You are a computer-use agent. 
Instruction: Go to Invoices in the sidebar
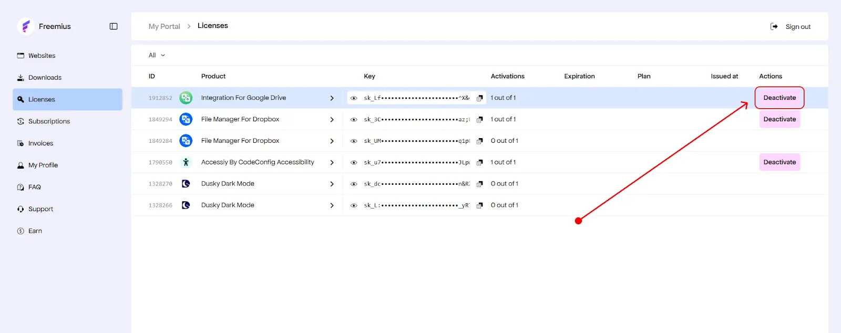coord(40,143)
